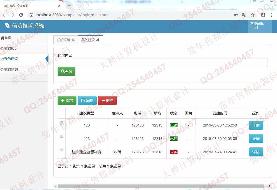Click the 未读 status badge
The image size is (277, 190).
click(174, 152)
